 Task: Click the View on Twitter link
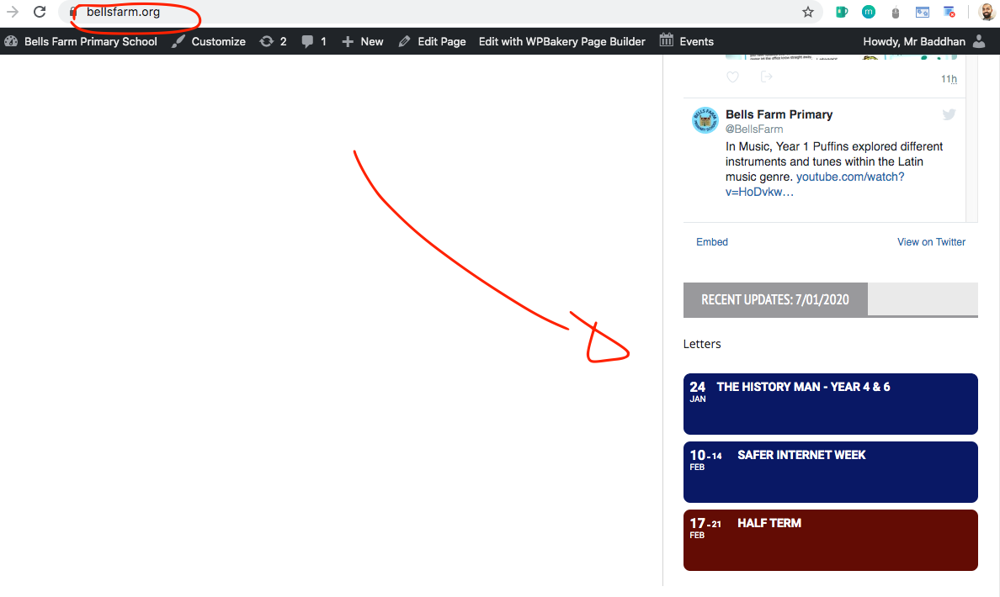[x=931, y=242]
